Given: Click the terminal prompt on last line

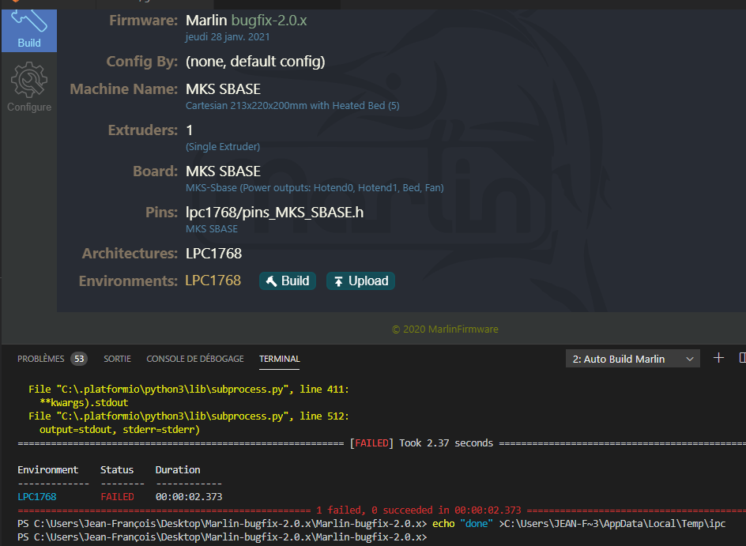Looking at the screenshot, I should click(222, 537).
